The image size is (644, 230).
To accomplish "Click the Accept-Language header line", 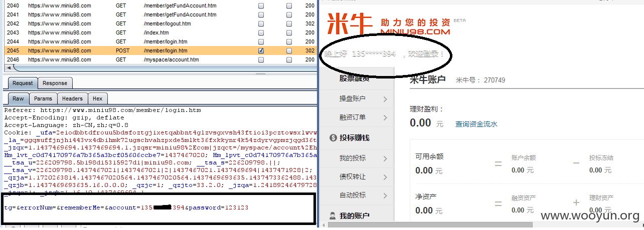I will [66, 125].
